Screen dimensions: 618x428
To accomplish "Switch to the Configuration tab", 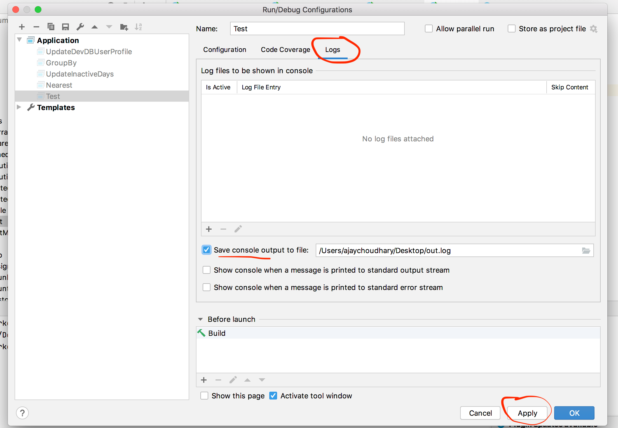I will click(224, 49).
